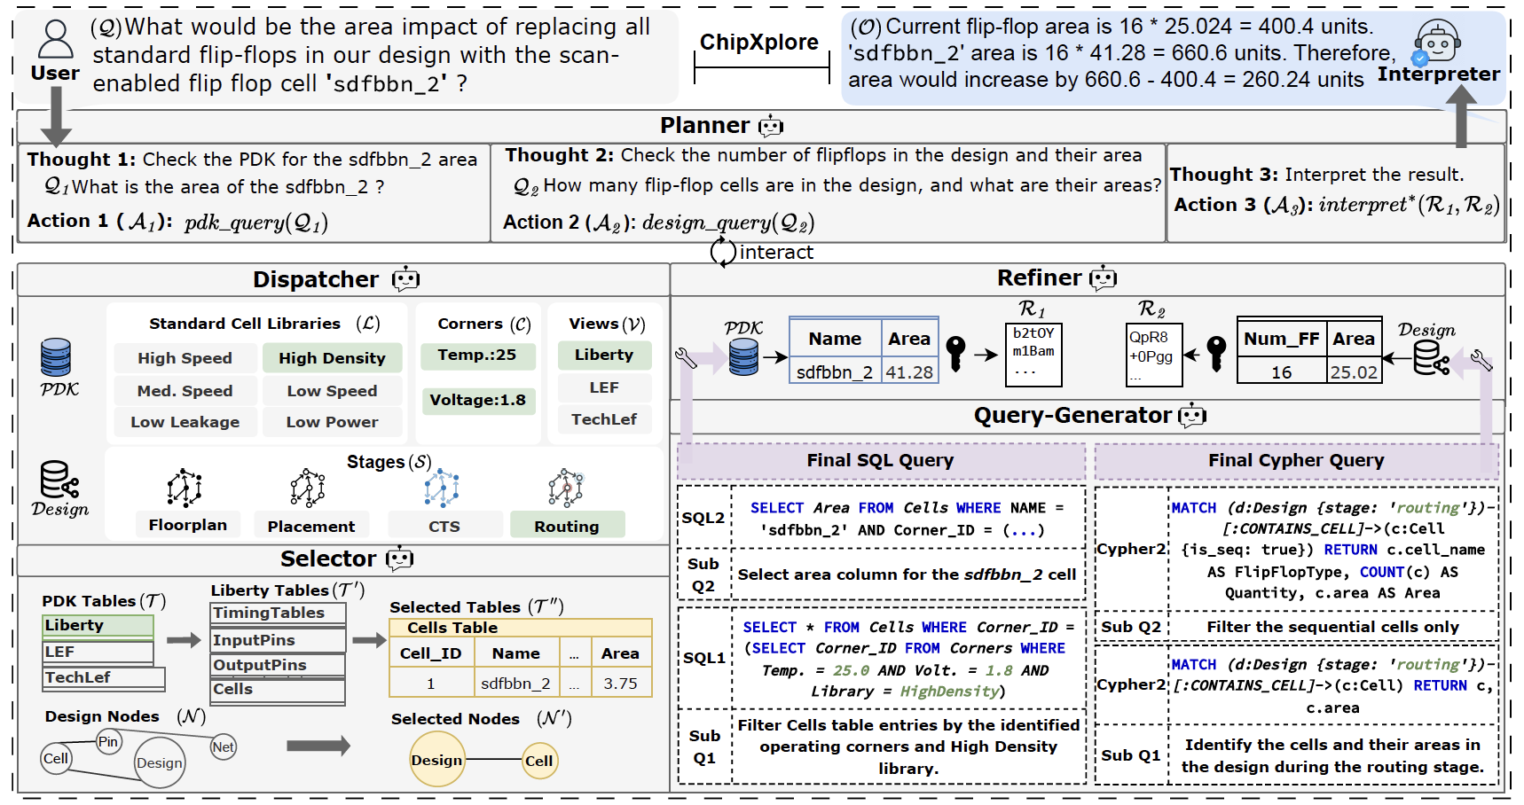Click the ChipXplore title

pyautogui.click(x=759, y=43)
